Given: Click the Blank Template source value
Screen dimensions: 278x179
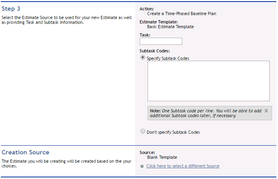Looking at the screenshot, I should pyautogui.click(x=162, y=157).
